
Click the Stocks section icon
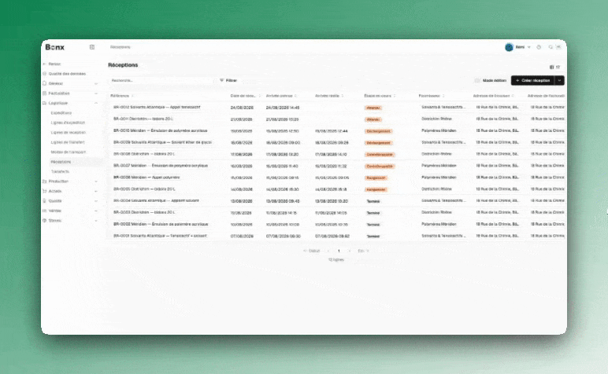45,221
